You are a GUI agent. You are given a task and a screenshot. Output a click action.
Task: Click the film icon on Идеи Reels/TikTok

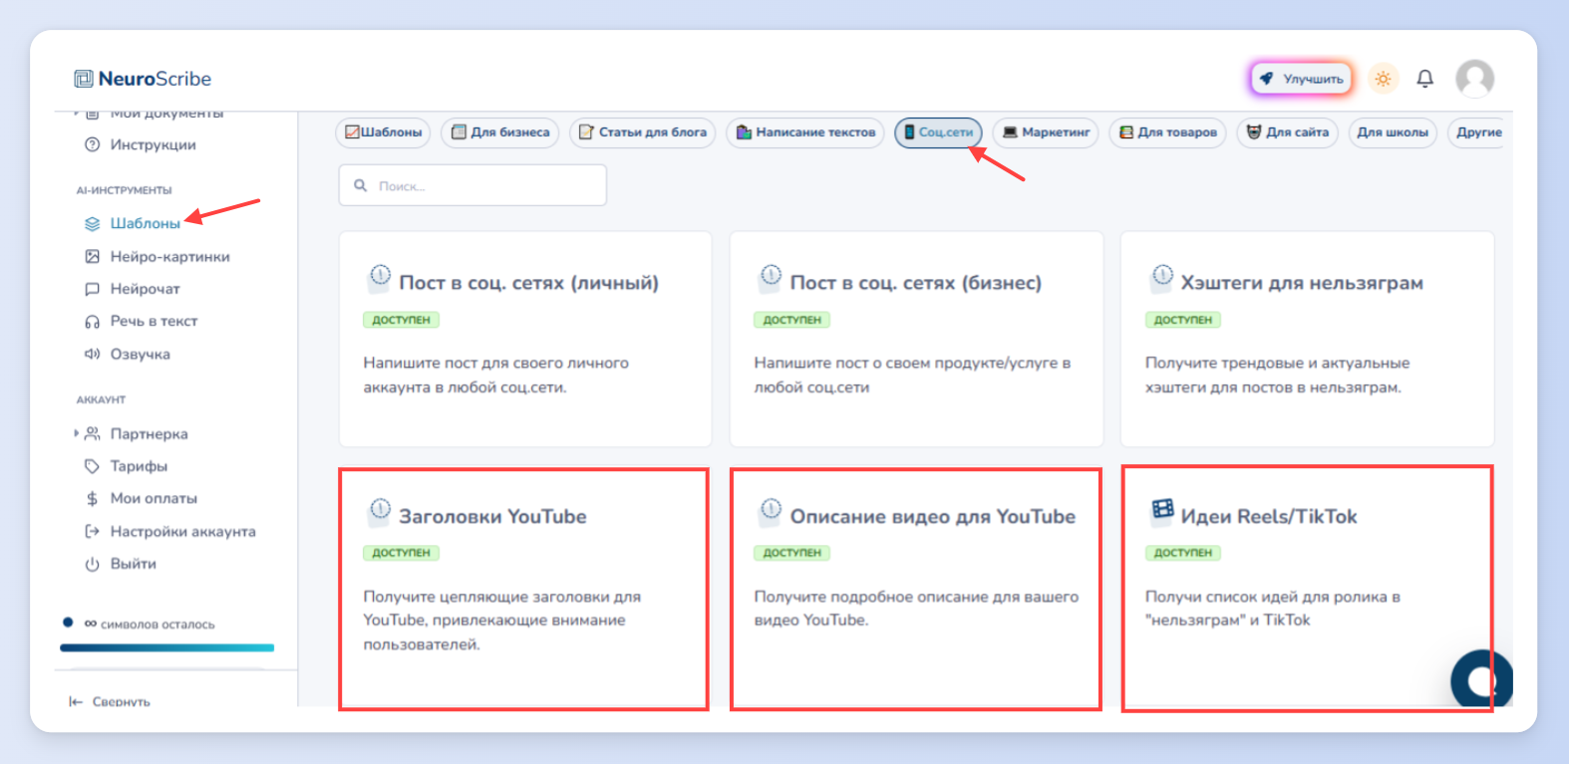tap(1162, 510)
